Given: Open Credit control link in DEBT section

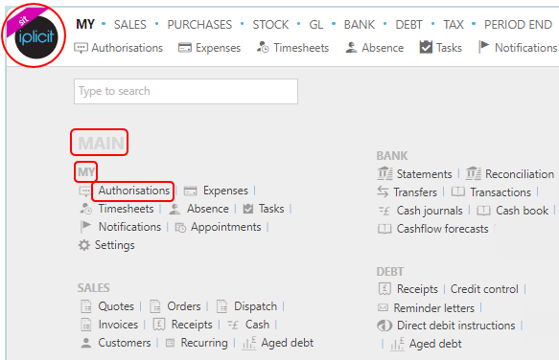Looking at the screenshot, I should pyautogui.click(x=484, y=289).
